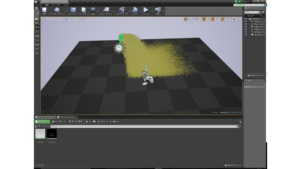Click the vfx folder breadcrumb
This screenshot has width=301, height=169.
pyautogui.click(x=114, y=122)
